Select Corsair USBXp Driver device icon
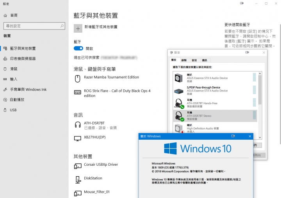281x198 pixels. click(78, 166)
